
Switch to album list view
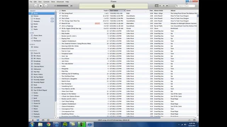160,6
